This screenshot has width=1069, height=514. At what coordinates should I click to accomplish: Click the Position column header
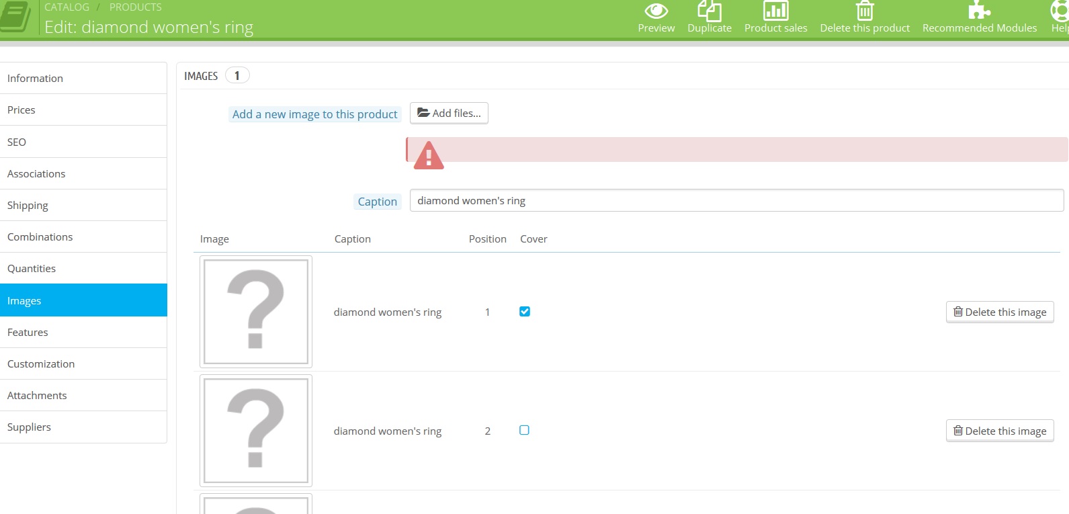(x=488, y=239)
